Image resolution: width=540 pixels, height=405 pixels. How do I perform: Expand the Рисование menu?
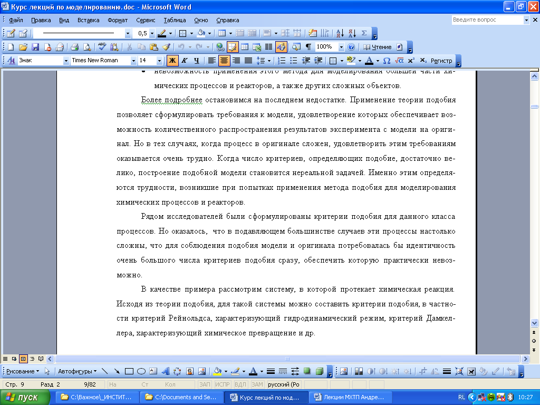coord(23,371)
